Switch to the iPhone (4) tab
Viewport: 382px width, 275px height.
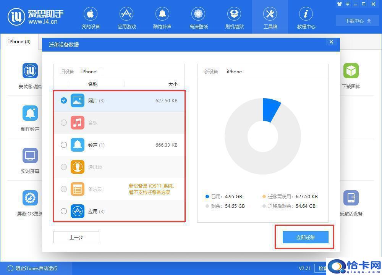point(19,41)
